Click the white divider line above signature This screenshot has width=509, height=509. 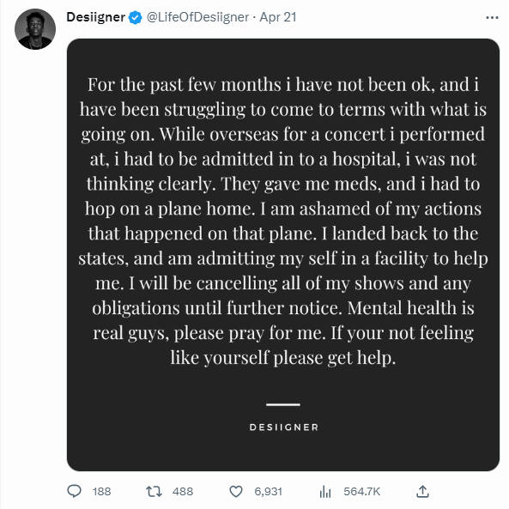point(283,404)
